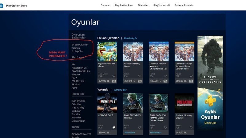This screenshot has height=138, width=246.
Task: Select Avatarlar content type
Action: coord(76,117)
